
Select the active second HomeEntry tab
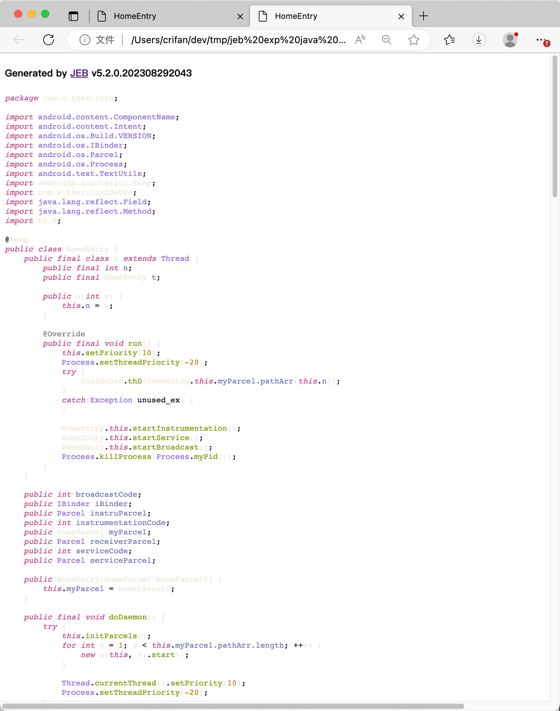331,16
